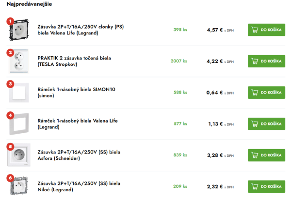Open Zásuvka Niloé (Legrand) product link
The width and height of the screenshot is (291, 200).
point(79,186)
